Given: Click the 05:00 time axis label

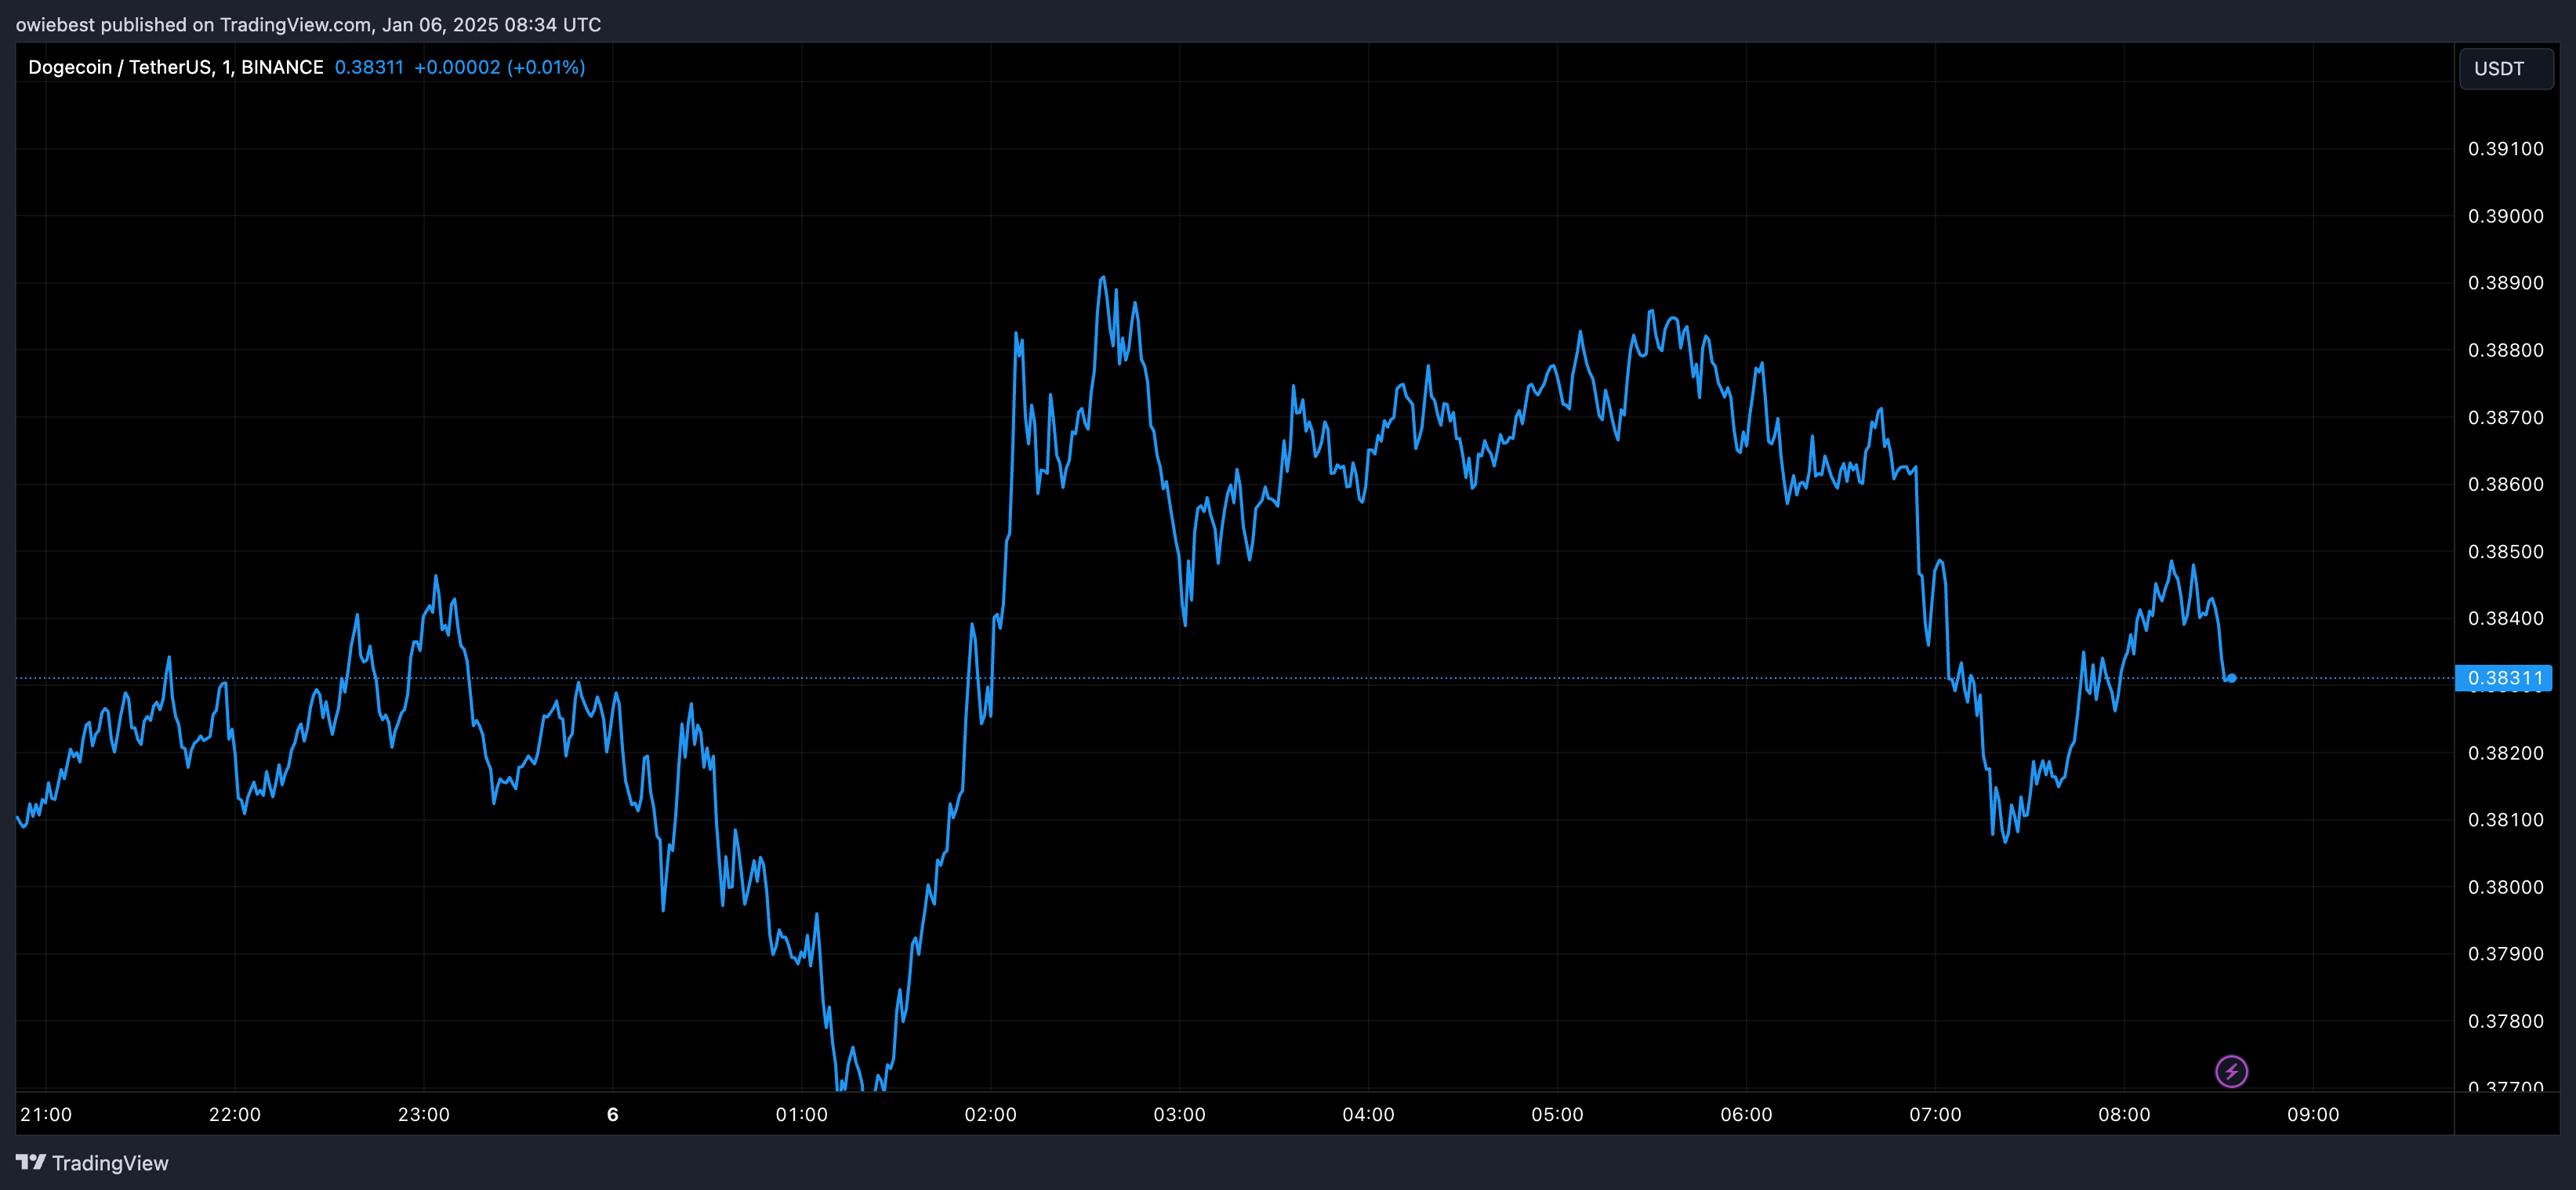Looking at the screenshot, I should pyautogui.click(x=1558, y=1114).
